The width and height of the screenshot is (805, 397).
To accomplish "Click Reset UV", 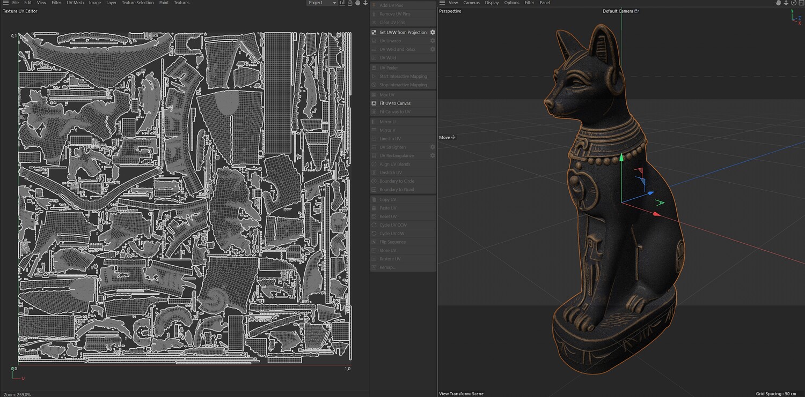I will pos(388,216).
